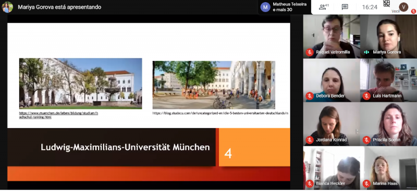Open the participants list icon showing 41
Image resolution: width=417 pixels, height=192 pixels.
click(324, 7)
